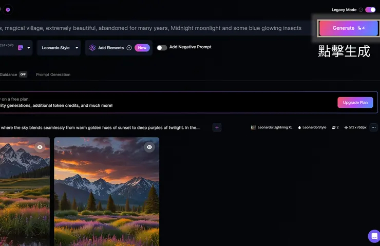This screenshot has width=380, height=246.
Task: Click the purple question mark icon top-left
Action: [8, 10]
